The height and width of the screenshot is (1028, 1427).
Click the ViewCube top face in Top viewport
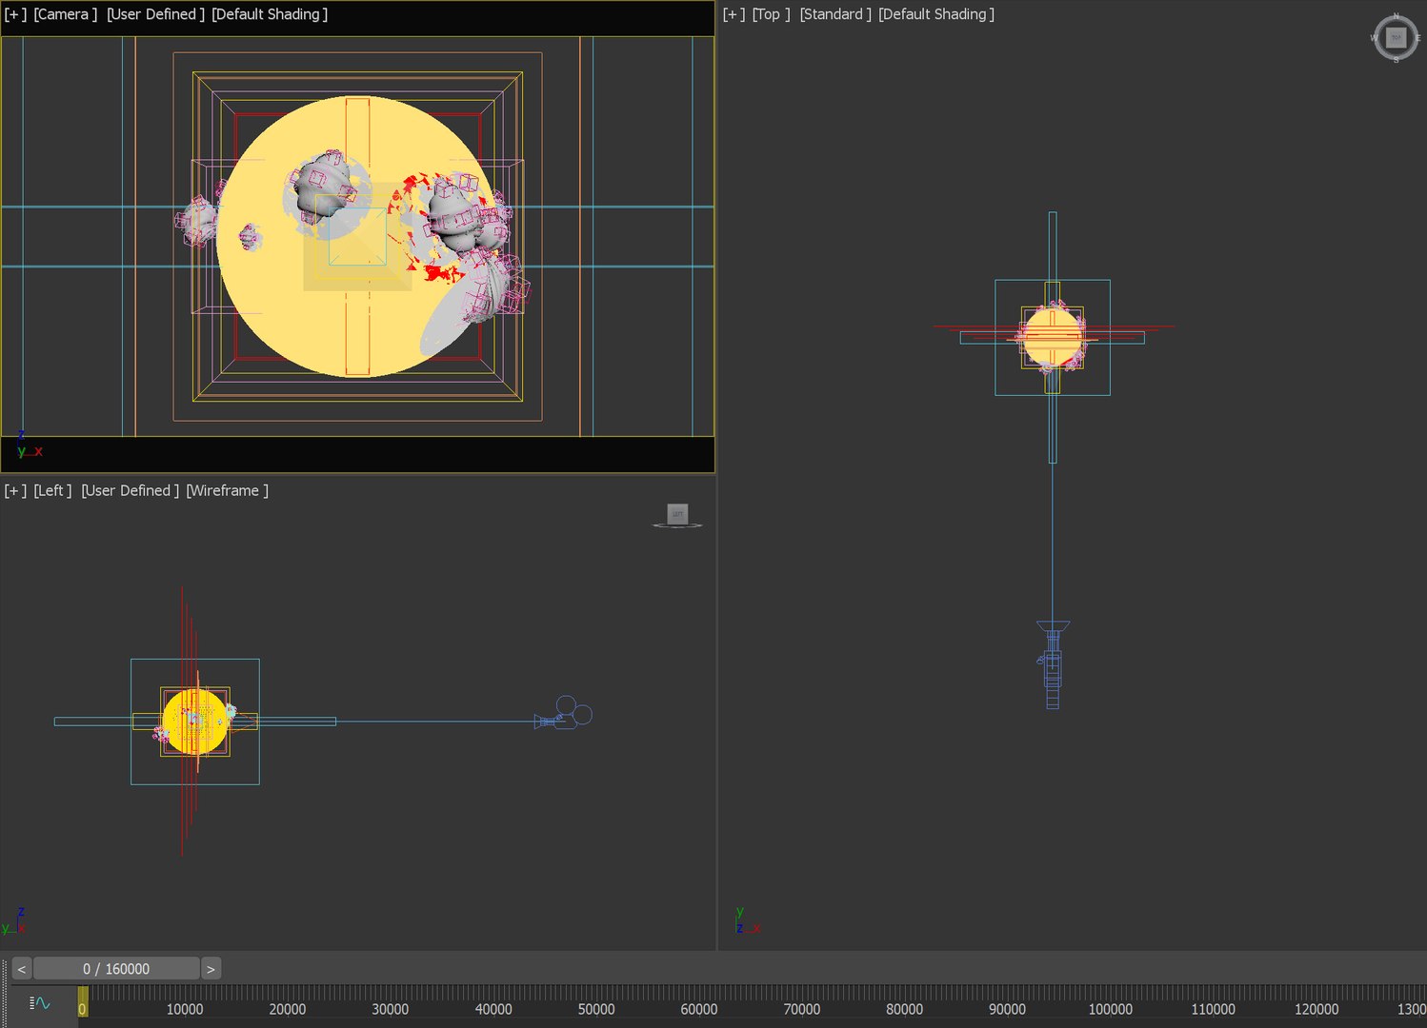click(1397, 38)
